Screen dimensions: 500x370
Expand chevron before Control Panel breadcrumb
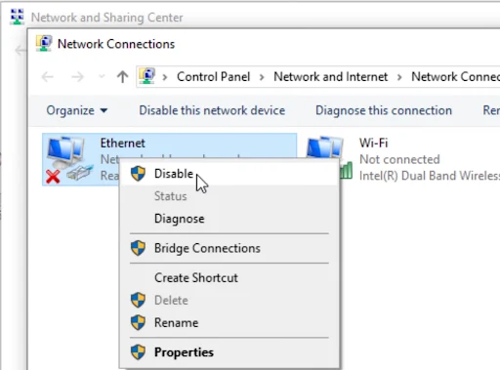point(165,77)
